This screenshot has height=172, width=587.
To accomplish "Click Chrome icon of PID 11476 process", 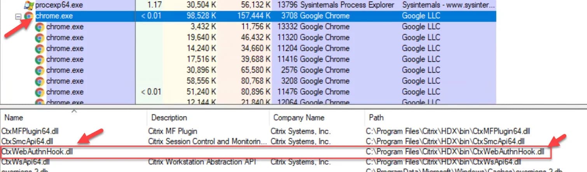I will point(39,92).
